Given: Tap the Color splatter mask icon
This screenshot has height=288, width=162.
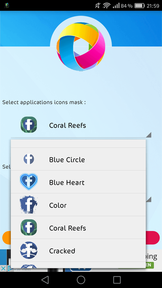Looking at the screenshot, I should point(29,205).
